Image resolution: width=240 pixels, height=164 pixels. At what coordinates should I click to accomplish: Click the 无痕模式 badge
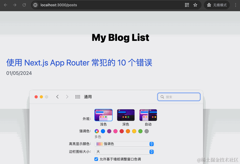tap(217, 5)
